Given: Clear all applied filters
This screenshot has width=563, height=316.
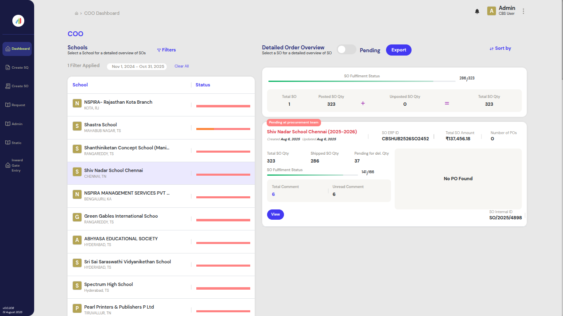Looking at the screenshot, I should [181, 66].
